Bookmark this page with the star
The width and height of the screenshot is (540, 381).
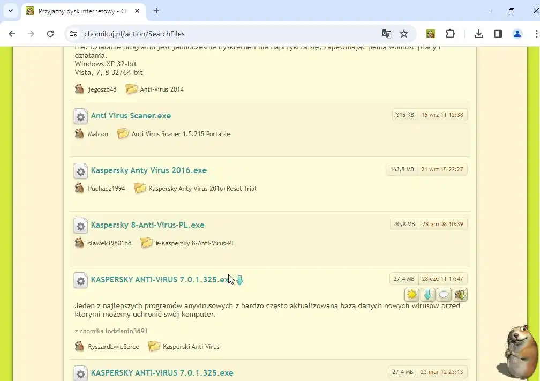coord(404,34)
